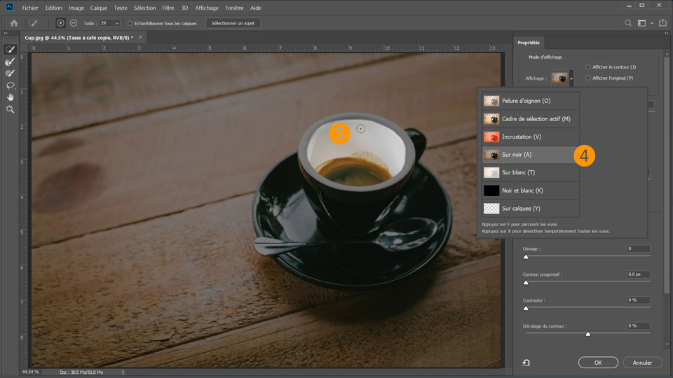Click the Sélectionner un sujet button
This screenshot has height=378, width=673.
[x=233, y=23]
